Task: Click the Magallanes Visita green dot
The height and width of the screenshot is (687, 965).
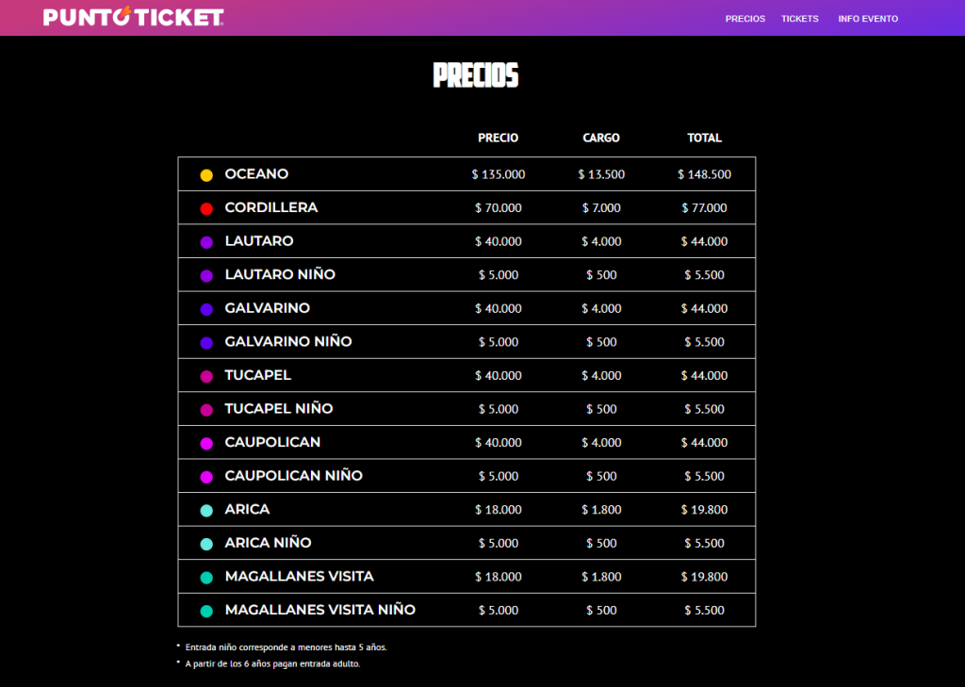Action: (x=206, y=577)
